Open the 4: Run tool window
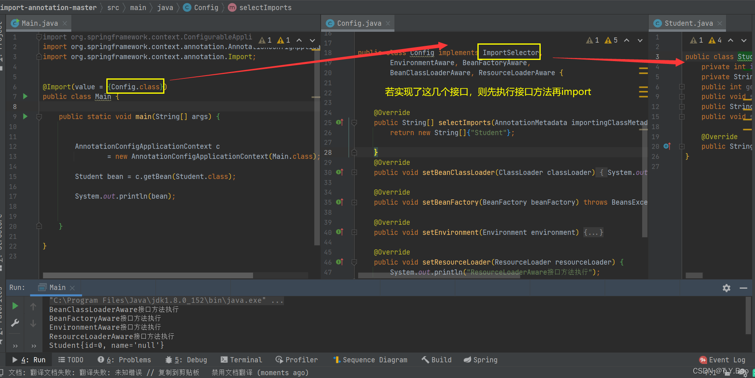Image resolution: width=755 pixels, height=378 pixels. [29, 360]
